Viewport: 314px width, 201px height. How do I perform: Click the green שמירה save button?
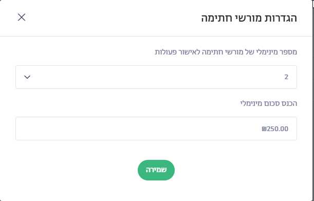156,170
